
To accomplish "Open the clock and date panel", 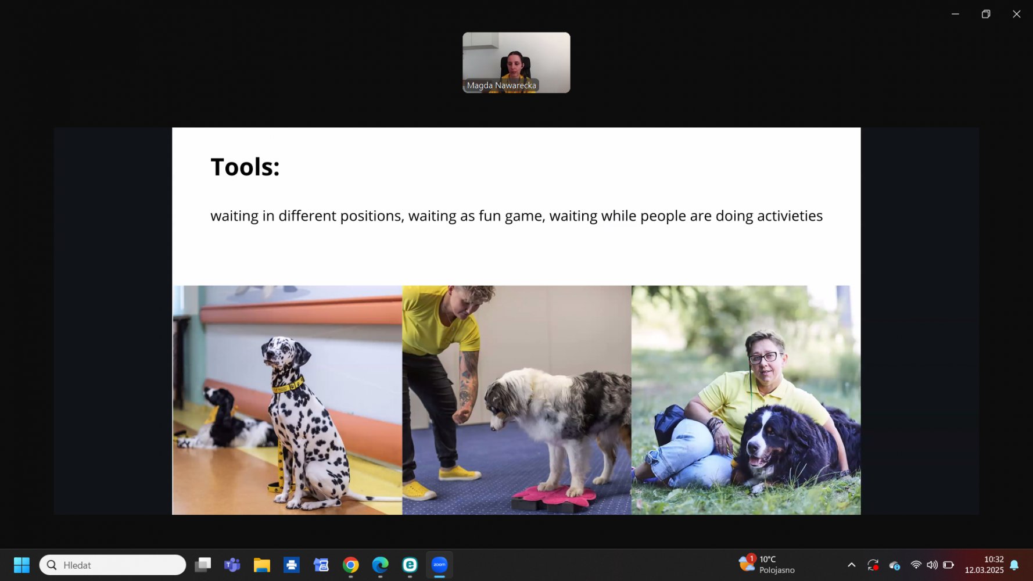I will tap(984, 564).
